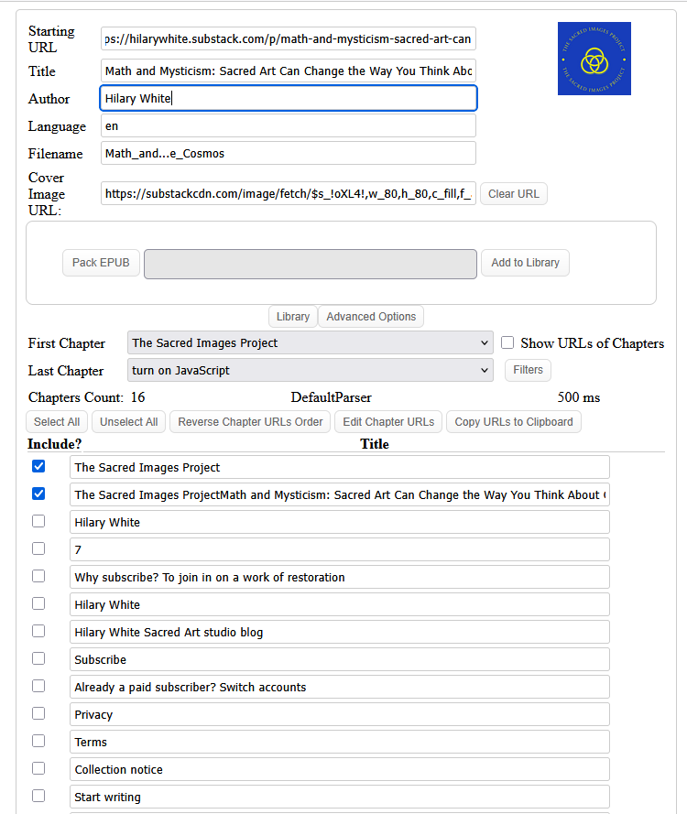Uncheck the first Sacred Images Project chapter
Viewport: 687px width, 814px height.
pos(38,466)
